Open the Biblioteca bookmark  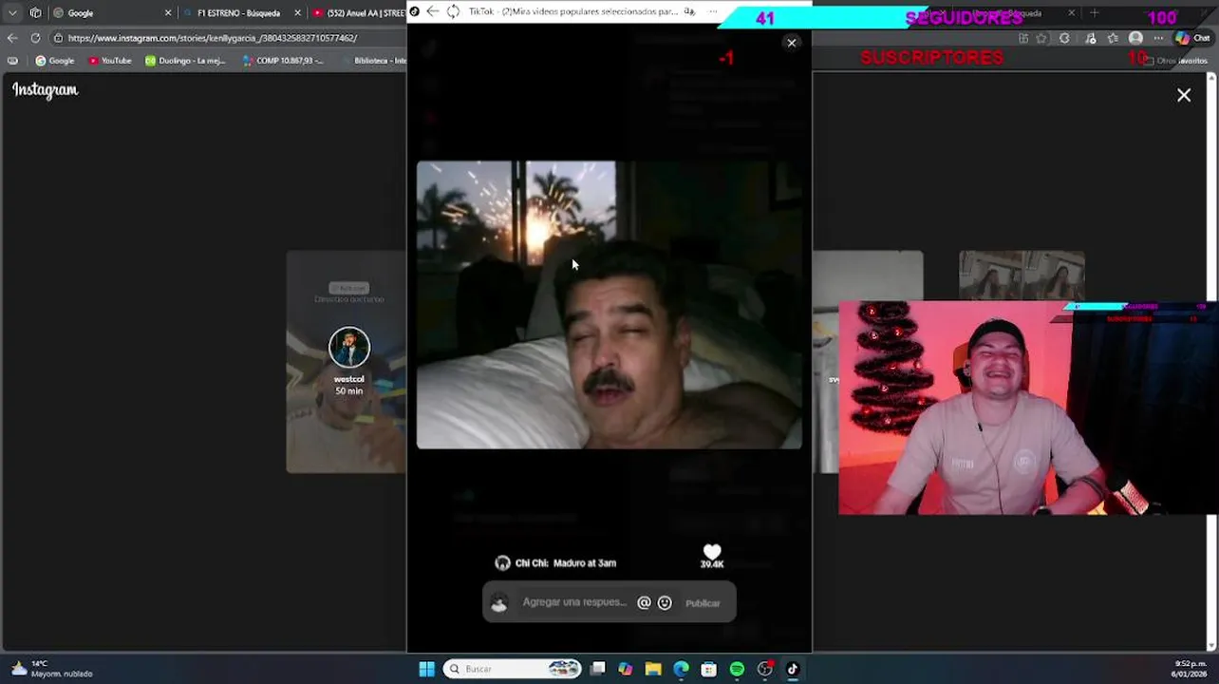(373, 61)
